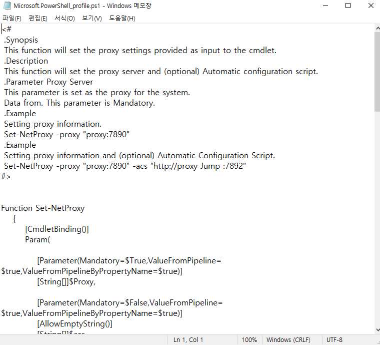Click the 'Setting proxy information and (optional)' line

139,156
